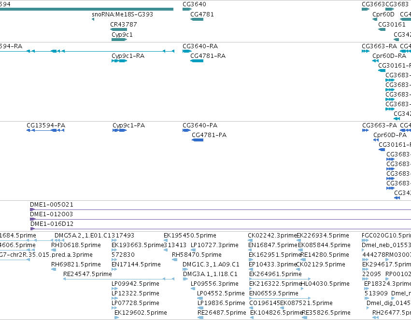Viewport: 411px width, 320px height.
Task: Select EST RE26487.5prime
Action: coord(222,313)
